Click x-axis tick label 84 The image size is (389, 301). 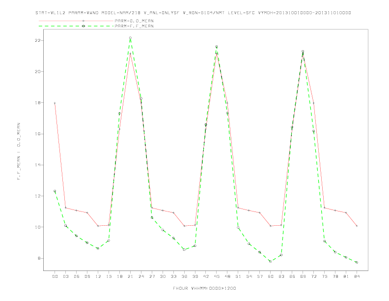click(x=357, y=276)
